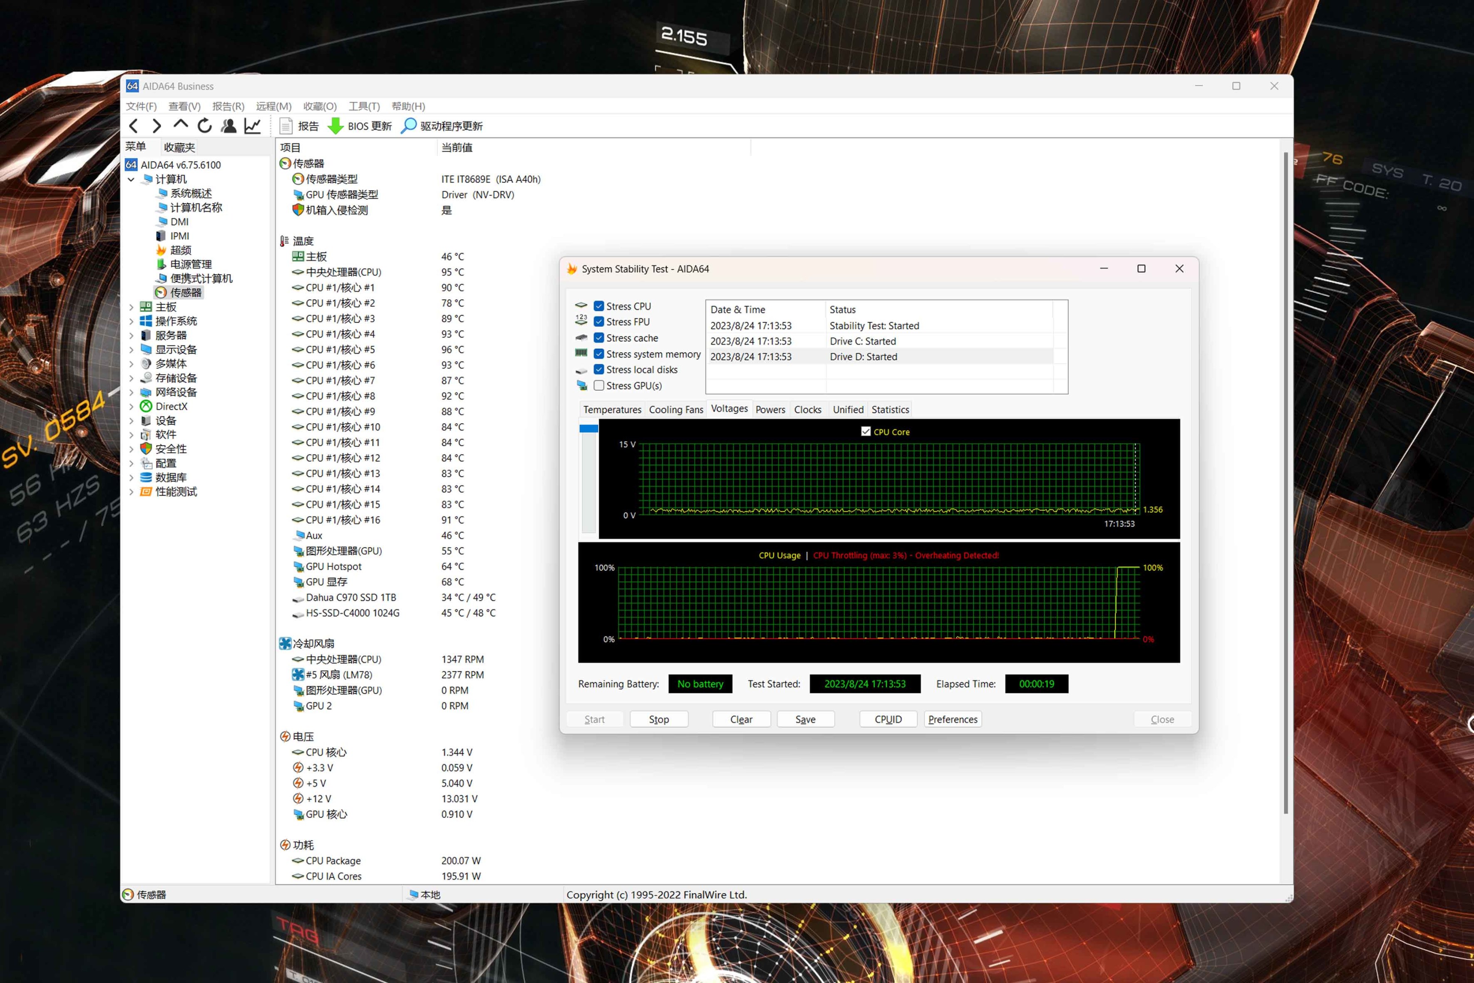Viewport: 1474px width, 983px height.
Task: Toggle the CPU Core graph checkbox
Action: pos(866,431)
